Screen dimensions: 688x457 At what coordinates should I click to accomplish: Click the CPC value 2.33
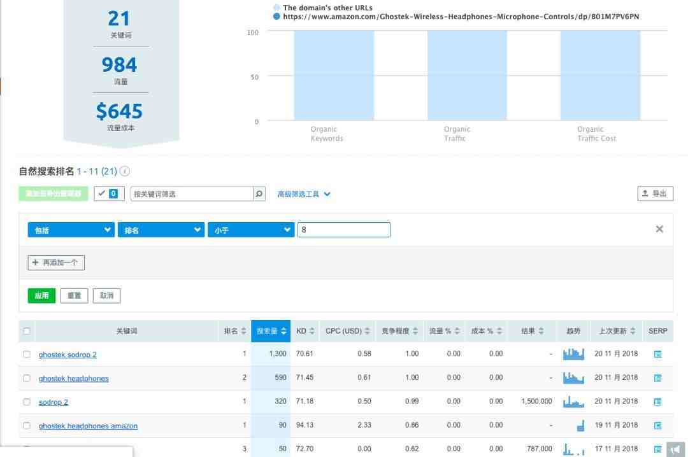click(364, 425)
